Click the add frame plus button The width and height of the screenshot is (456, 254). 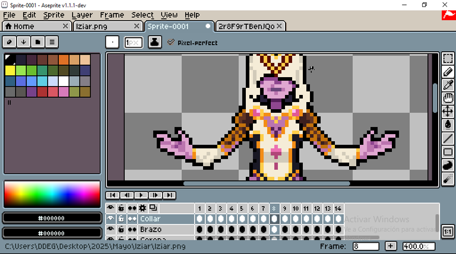tap(391, 246)
